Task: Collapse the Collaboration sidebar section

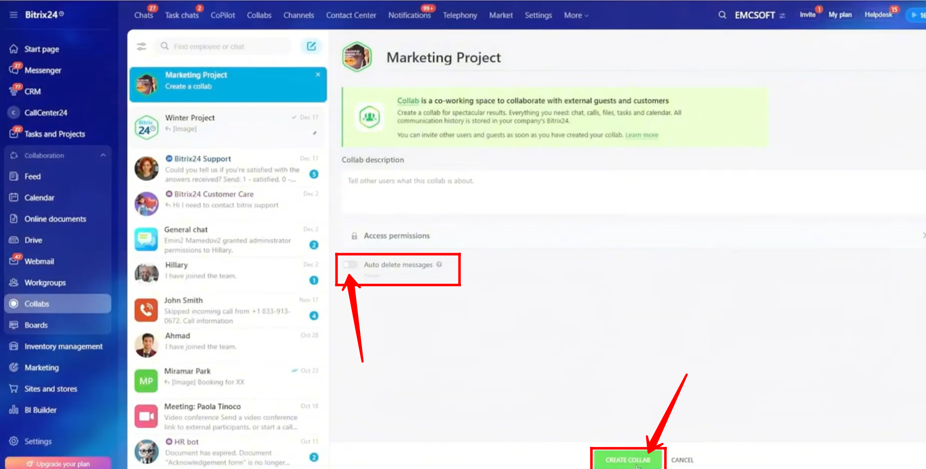Action: click(103, 155)
